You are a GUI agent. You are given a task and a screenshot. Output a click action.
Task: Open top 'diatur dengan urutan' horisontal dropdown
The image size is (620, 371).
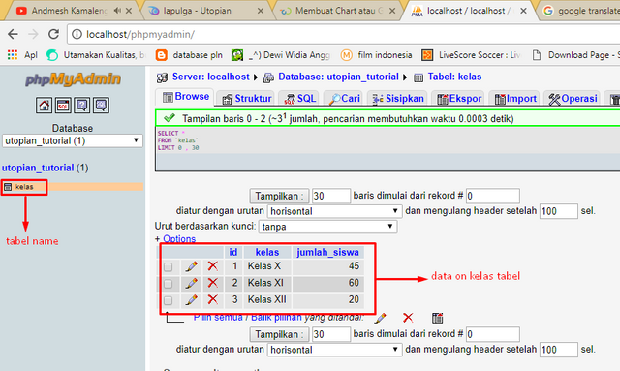click(334, 211)
